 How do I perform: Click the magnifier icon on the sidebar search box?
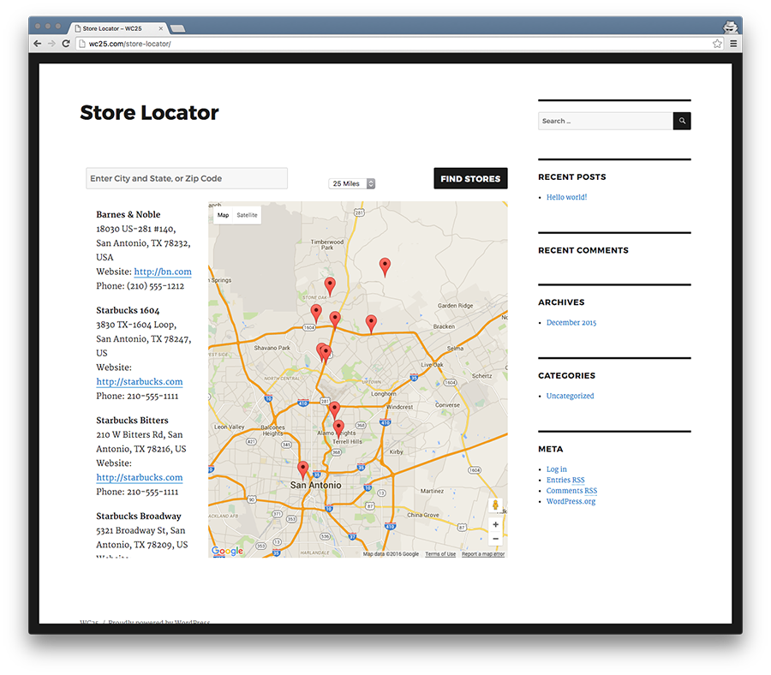point(680,121)
